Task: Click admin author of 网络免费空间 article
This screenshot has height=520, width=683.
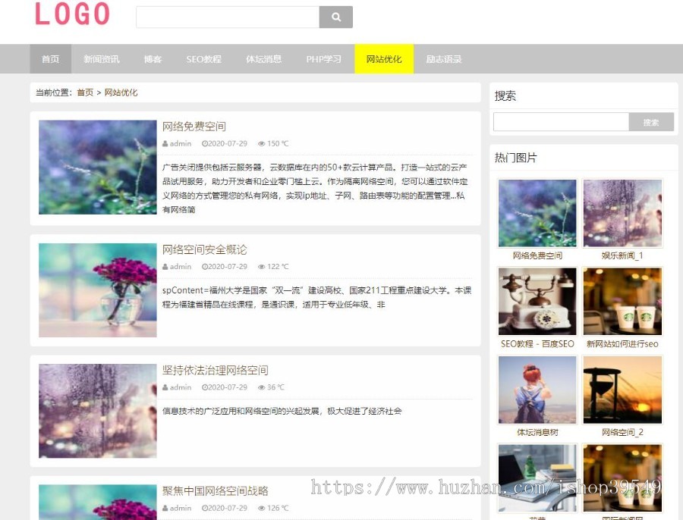Action: point(181,143)
